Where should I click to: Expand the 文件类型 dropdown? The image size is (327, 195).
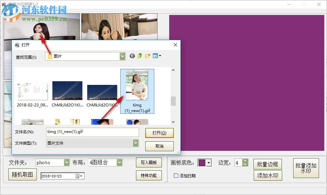pyautogui.click(x=136, y=143)
